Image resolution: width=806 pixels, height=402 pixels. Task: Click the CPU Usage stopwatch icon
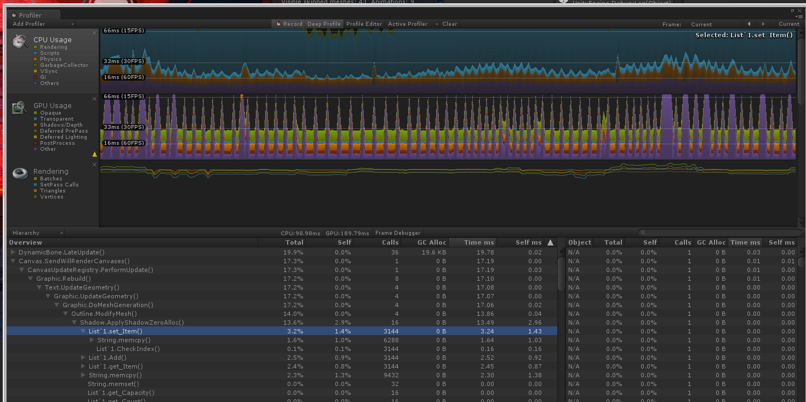[x=20, y=42]
